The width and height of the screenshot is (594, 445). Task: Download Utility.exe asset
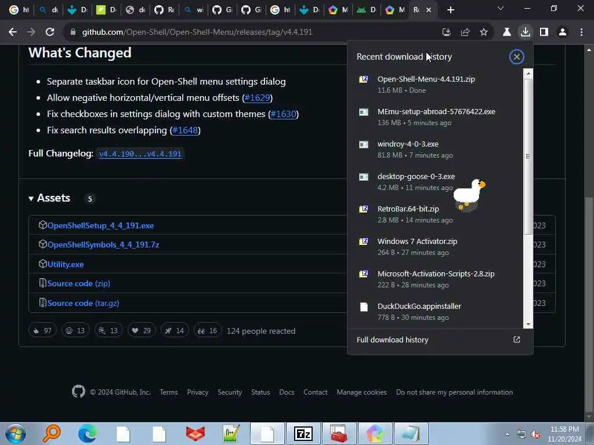point(66,264)
